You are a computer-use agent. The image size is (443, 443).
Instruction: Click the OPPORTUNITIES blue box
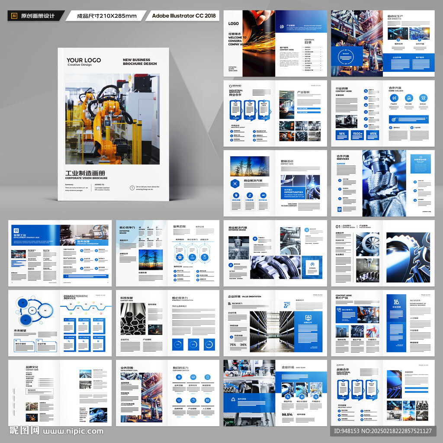click(x=294, y=193)
